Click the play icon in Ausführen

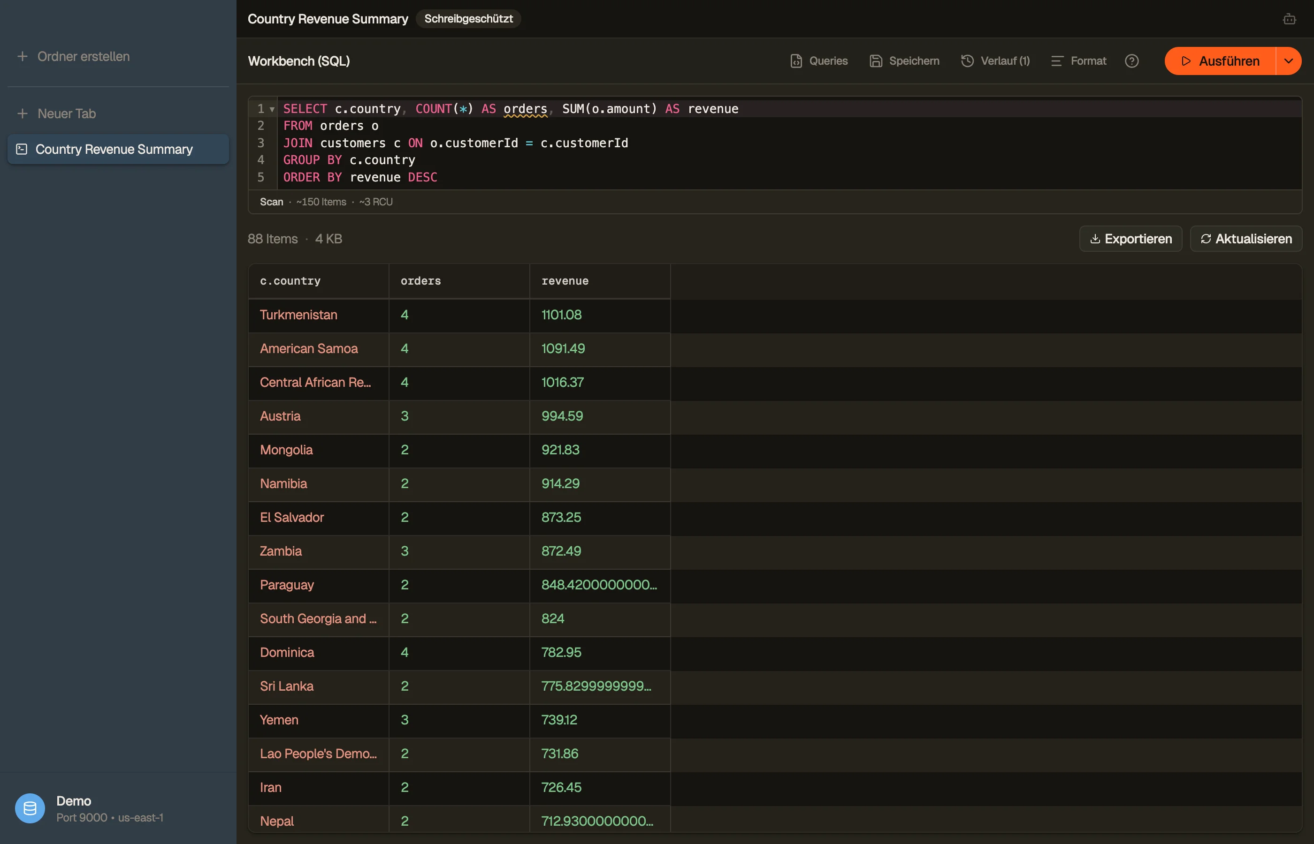1186,61
